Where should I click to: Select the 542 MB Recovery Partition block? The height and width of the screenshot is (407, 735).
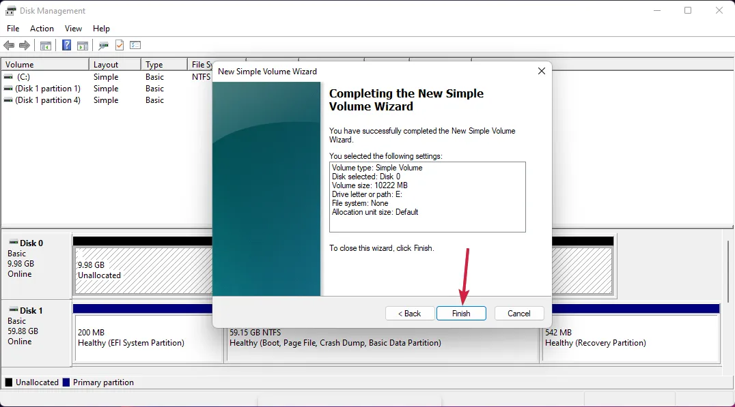pos(630,337)
